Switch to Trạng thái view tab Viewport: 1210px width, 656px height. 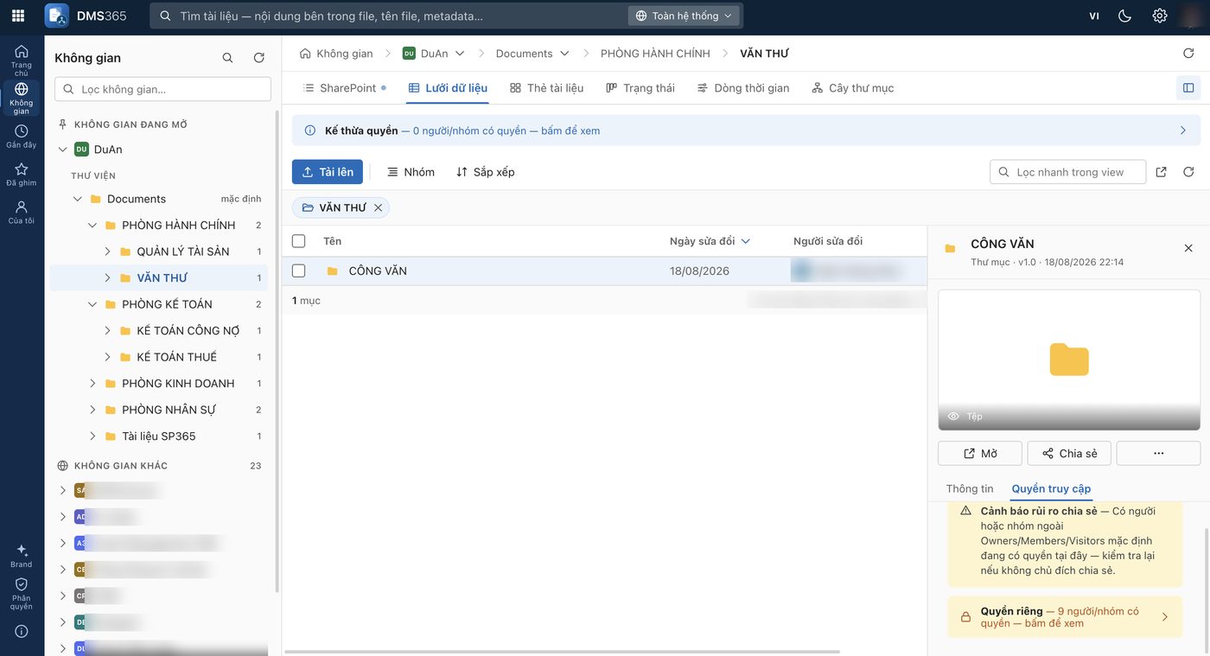click(x=640, y=88)
